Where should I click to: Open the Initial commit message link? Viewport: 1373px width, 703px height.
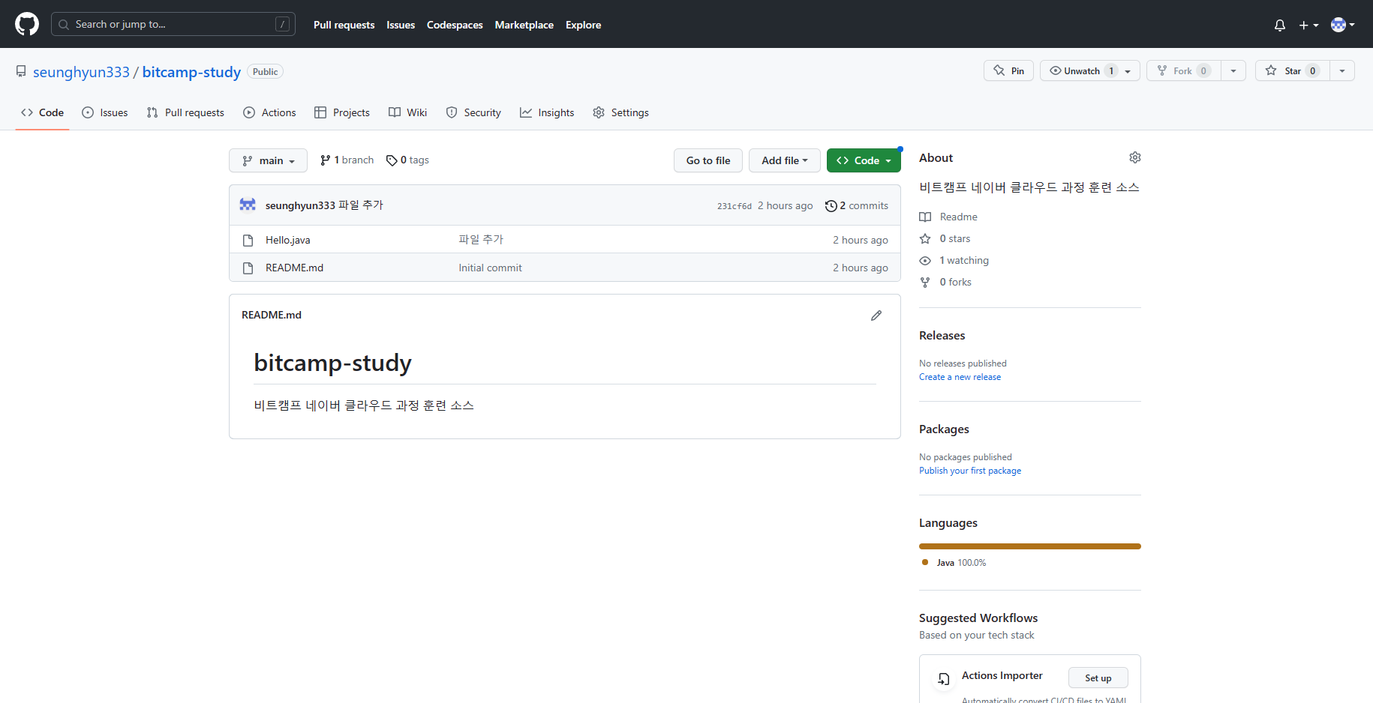click(x=490, y=268)
